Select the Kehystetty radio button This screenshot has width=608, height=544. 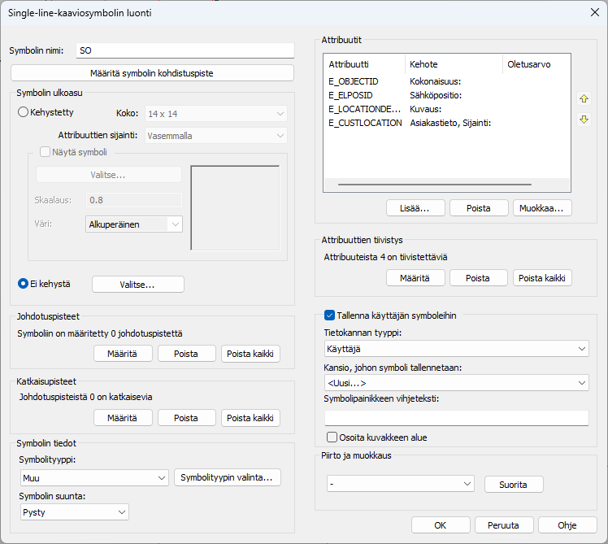coord(24,113)
